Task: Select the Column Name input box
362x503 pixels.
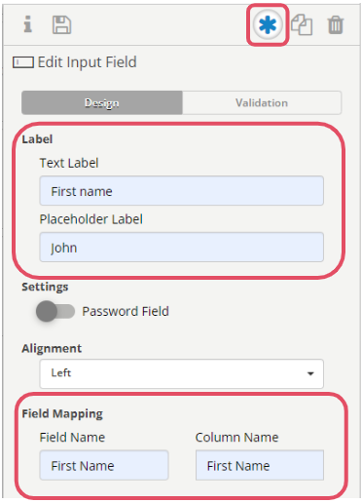Action: point(260,465)
